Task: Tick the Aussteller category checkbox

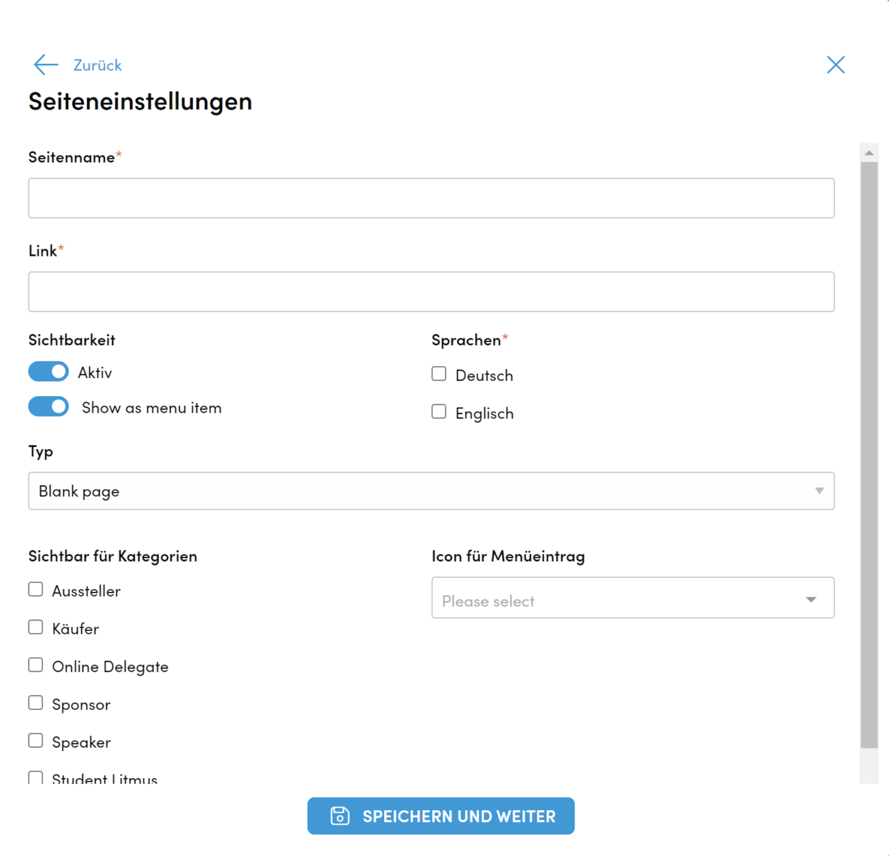Action: (x=35, y=589)
